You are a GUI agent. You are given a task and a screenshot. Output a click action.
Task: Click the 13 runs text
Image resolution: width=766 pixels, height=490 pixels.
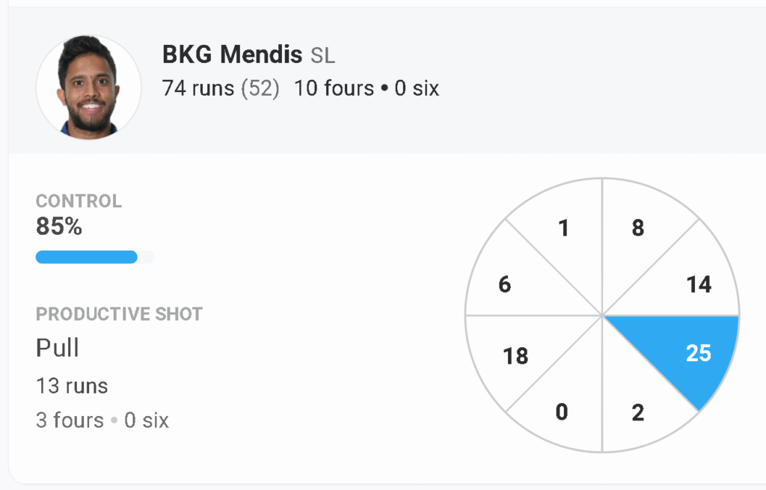point(72,386)
